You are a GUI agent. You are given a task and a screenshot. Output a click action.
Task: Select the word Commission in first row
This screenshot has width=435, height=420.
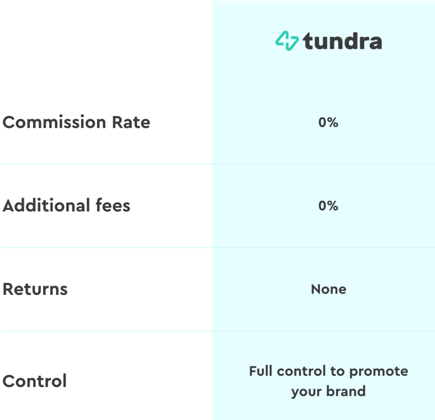pyautogui.click(x=54, y=122)
